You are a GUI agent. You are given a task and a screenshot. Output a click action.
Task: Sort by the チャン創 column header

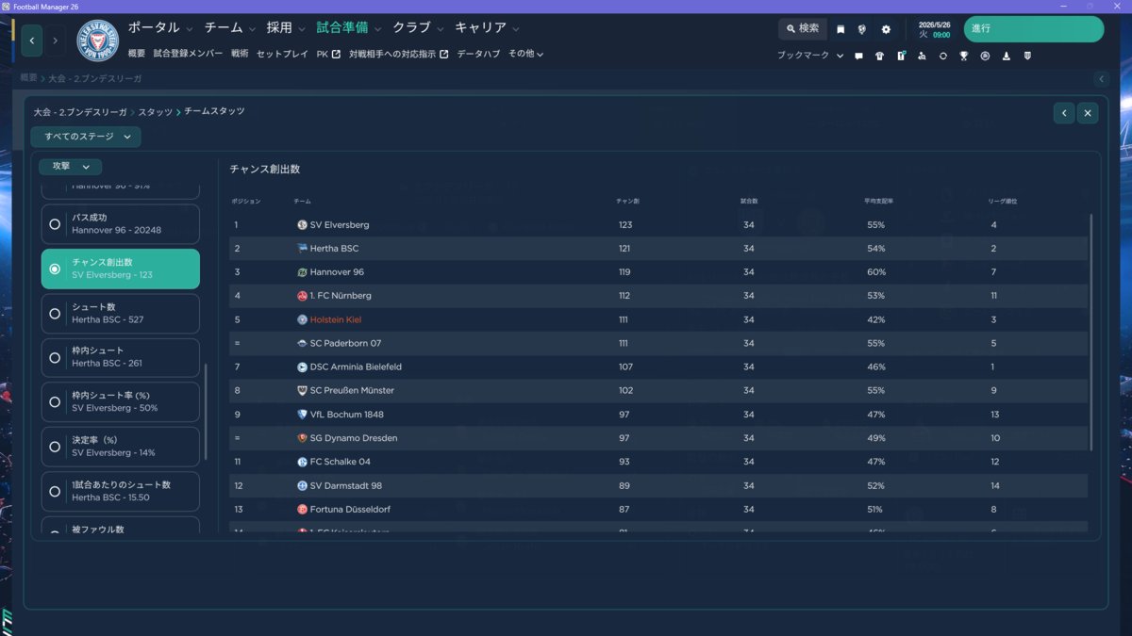627,202
